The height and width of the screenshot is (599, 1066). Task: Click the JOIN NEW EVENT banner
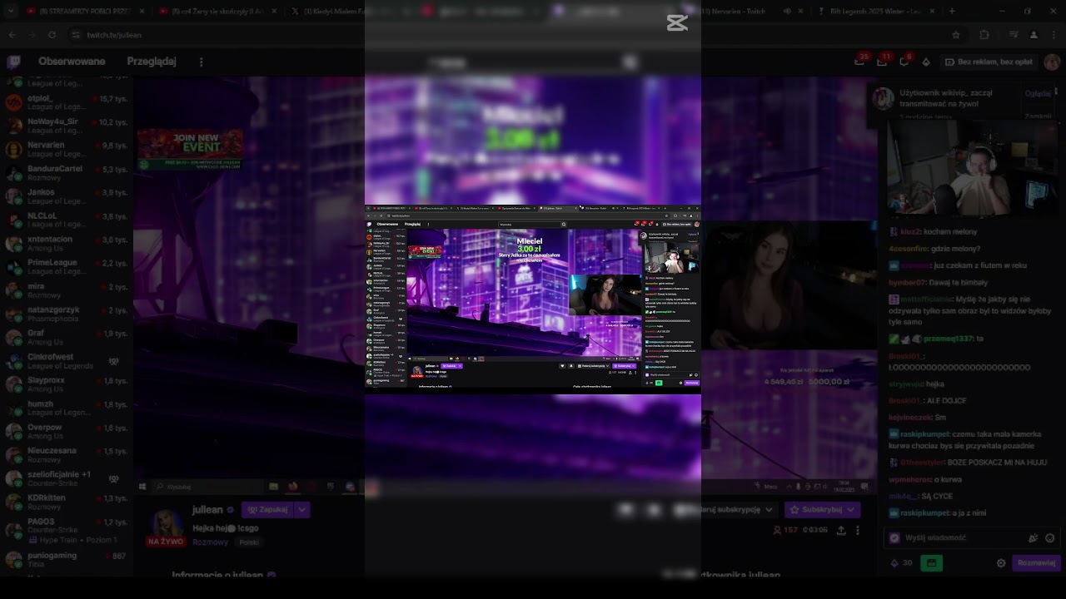pos(191,150)
